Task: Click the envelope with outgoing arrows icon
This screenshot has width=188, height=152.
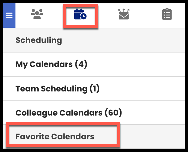Action: (124, 14)
